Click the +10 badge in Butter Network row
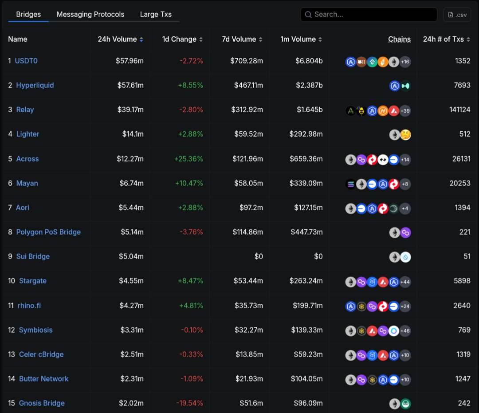The width and height of the screenshot is (479, 413). [x=405, y=380]
